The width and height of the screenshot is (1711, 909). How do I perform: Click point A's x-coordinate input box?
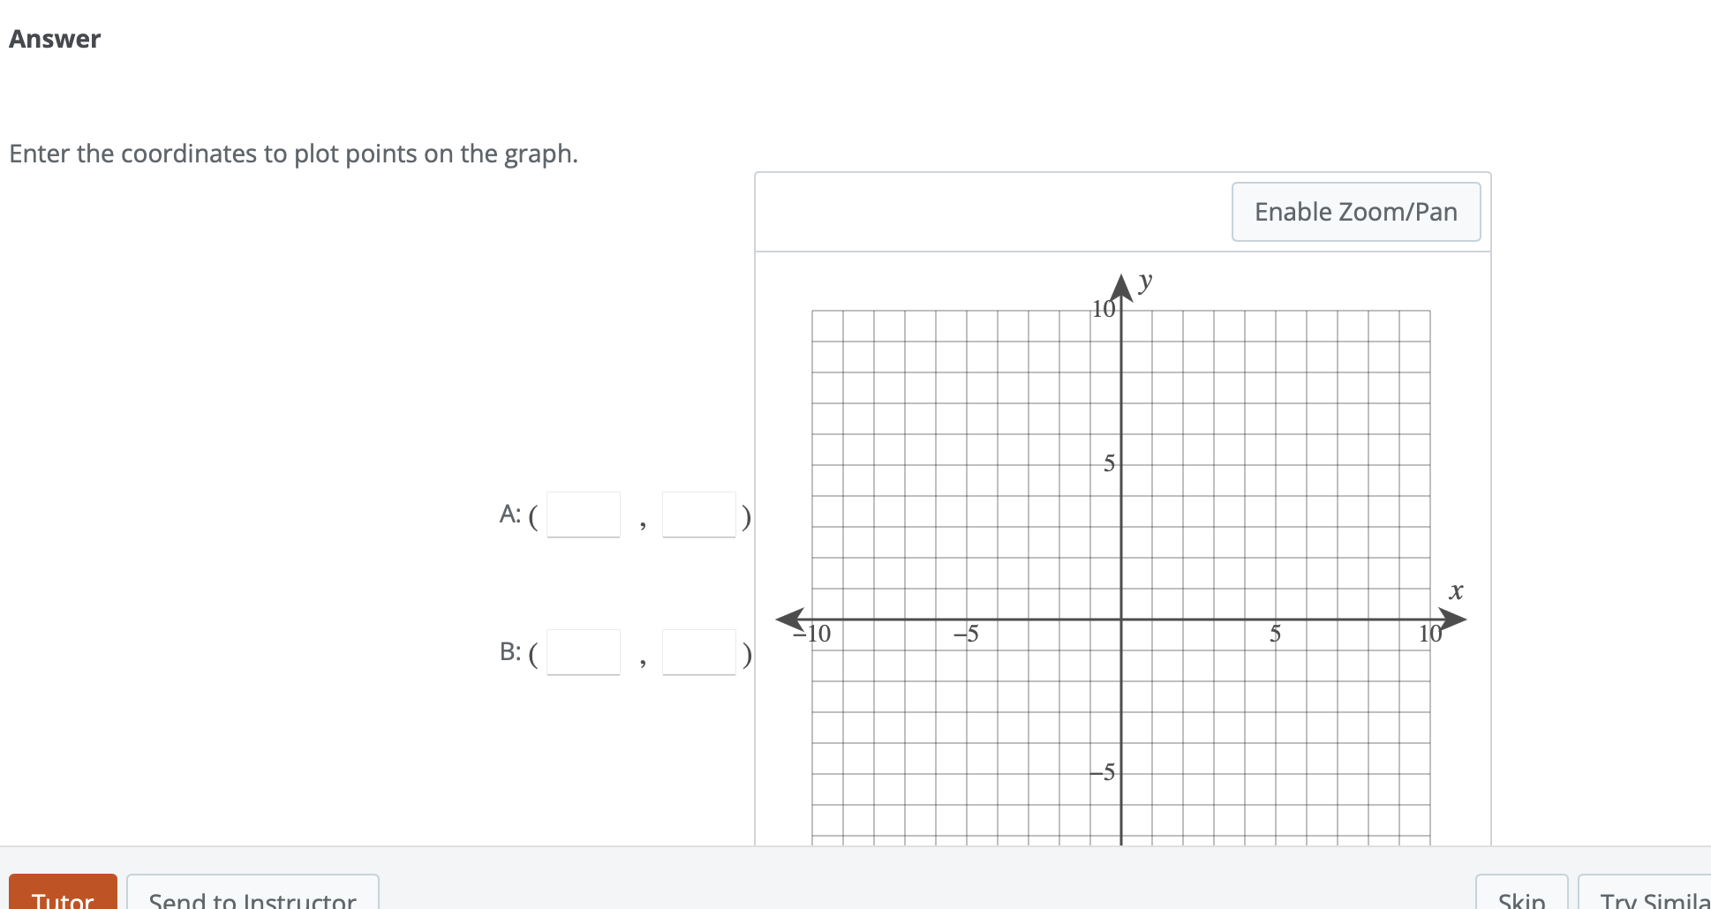[583, 515]
